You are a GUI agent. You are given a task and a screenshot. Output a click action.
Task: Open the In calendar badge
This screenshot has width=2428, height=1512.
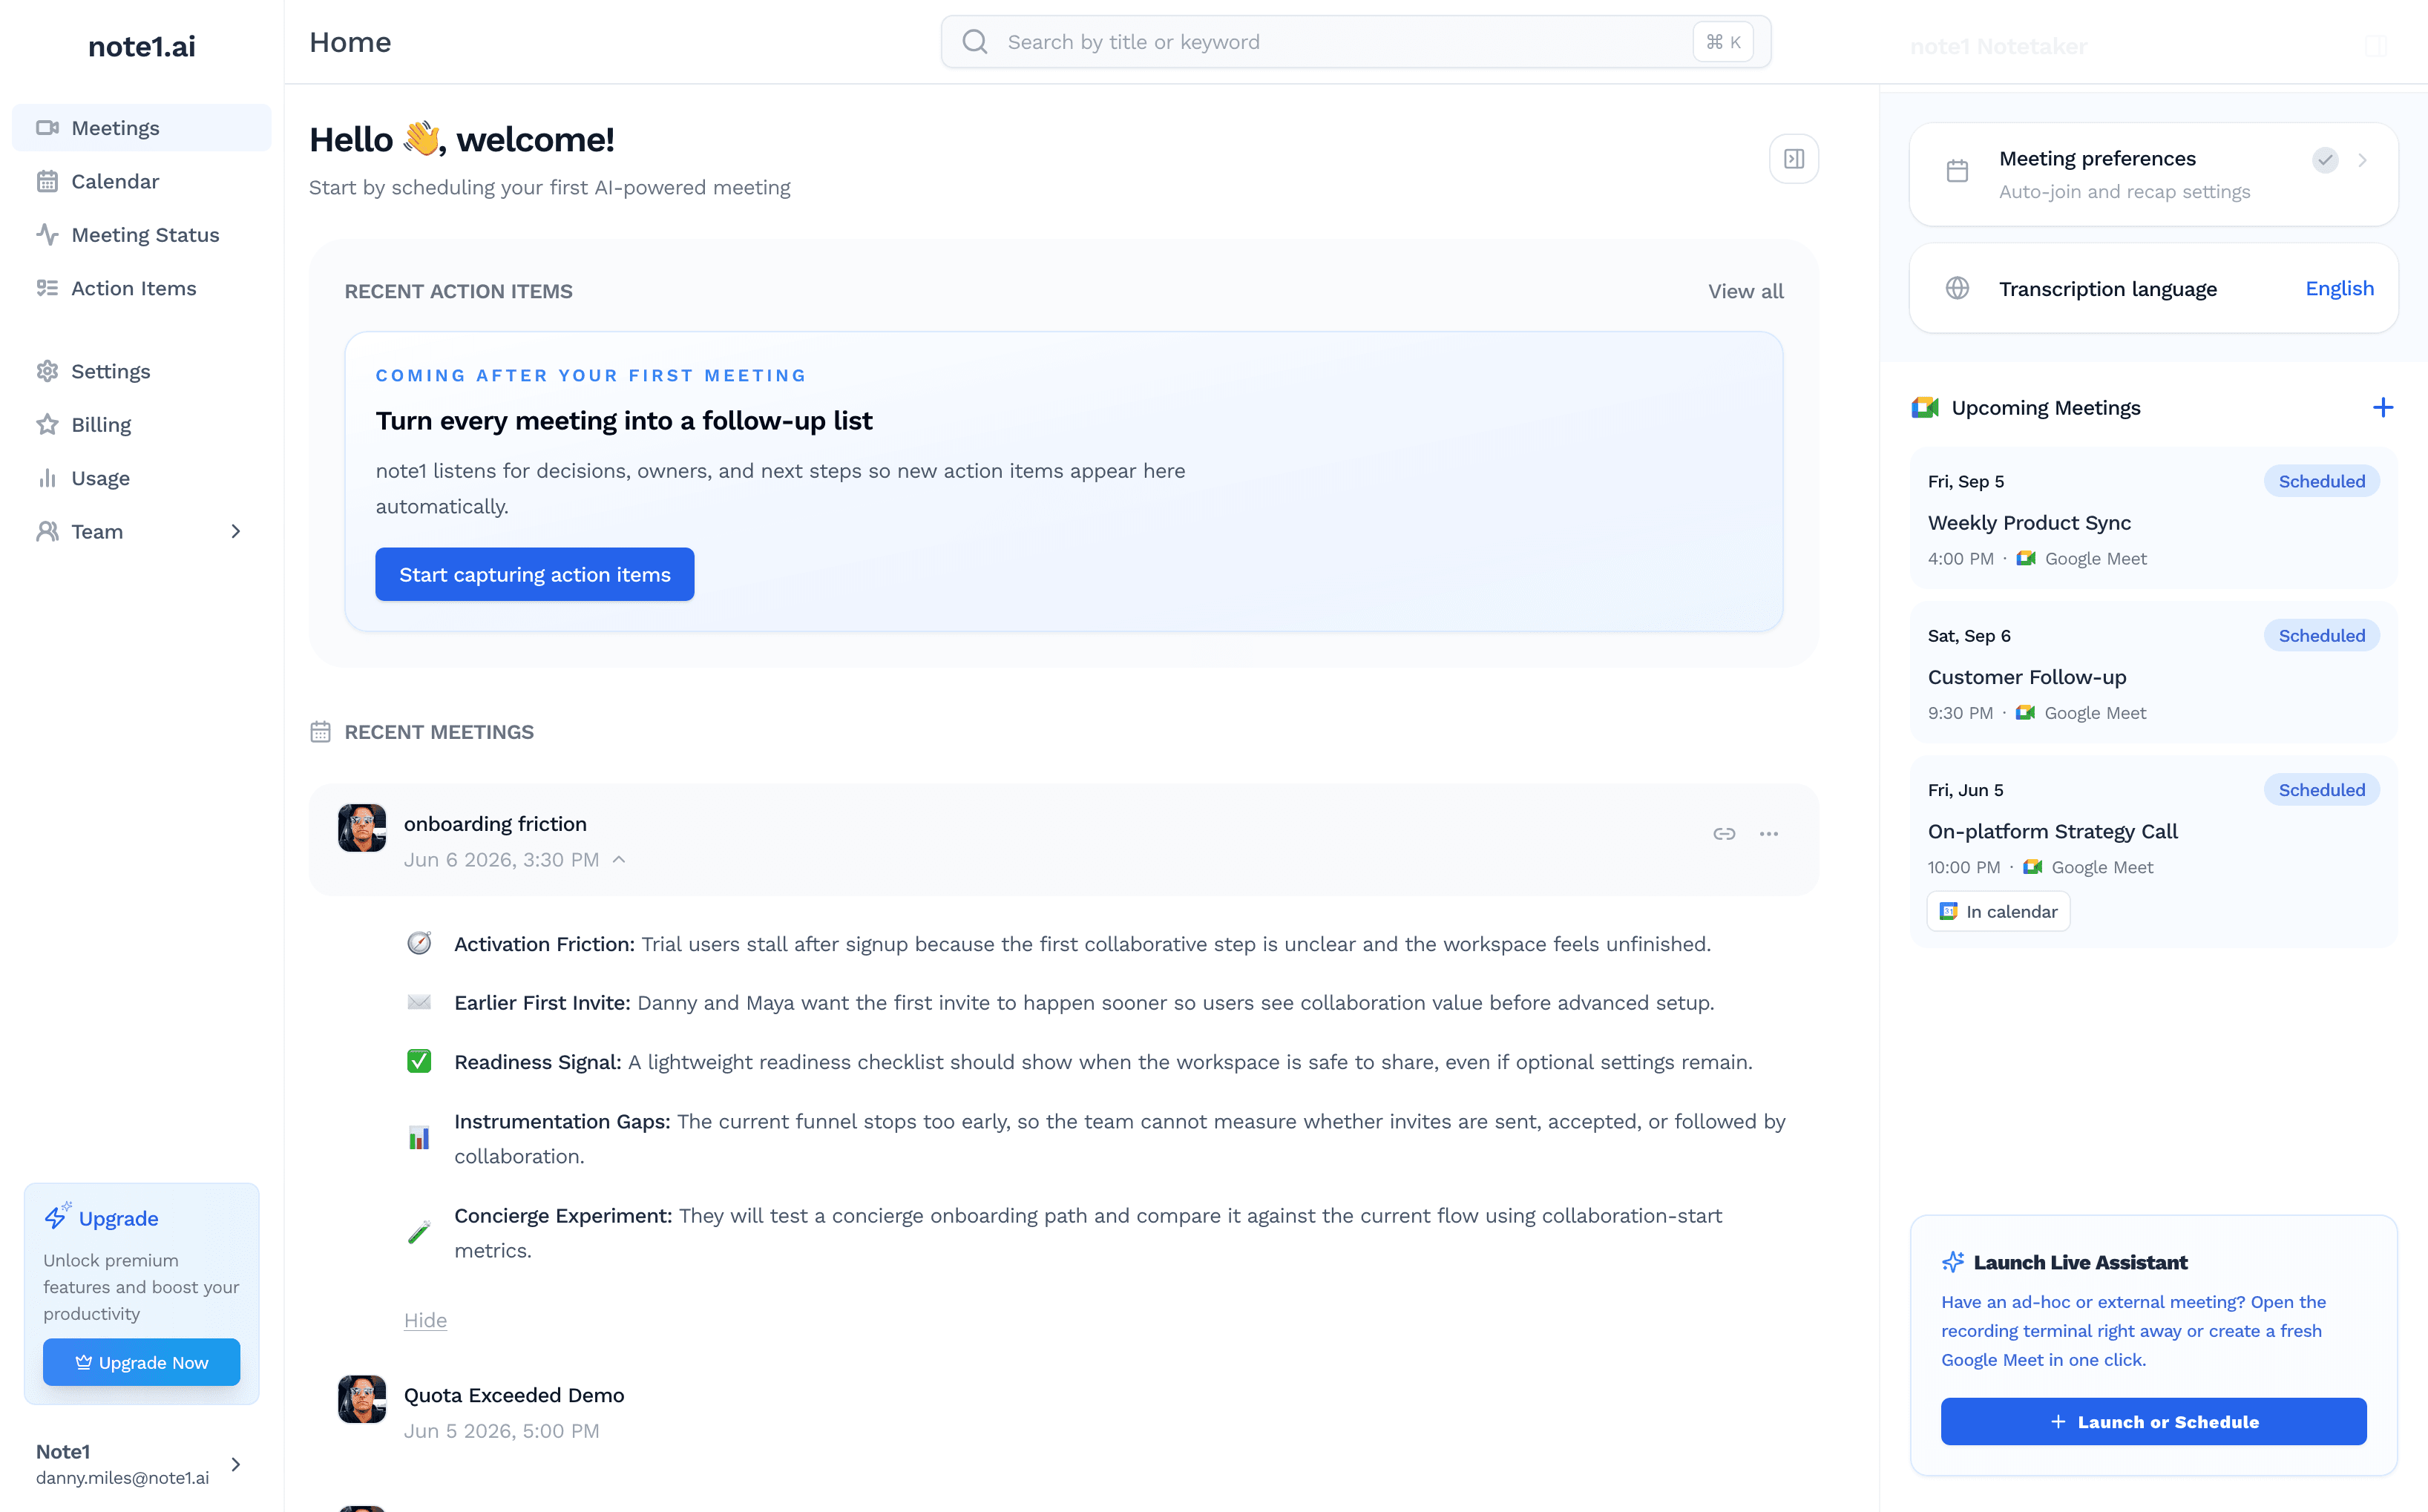click(1998, 912)
